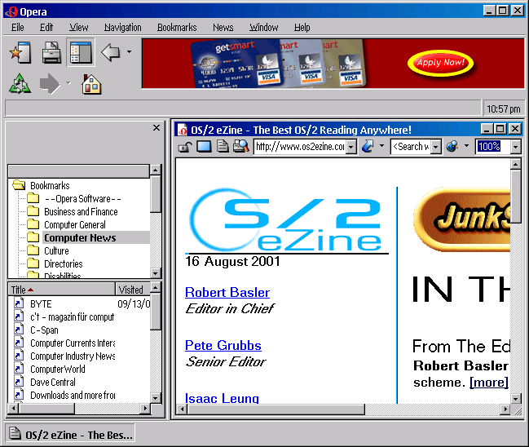The width and height of the screenshot is (529, 447).
Task: Select the root Bookmarks folder
Action: click(50, 186)
